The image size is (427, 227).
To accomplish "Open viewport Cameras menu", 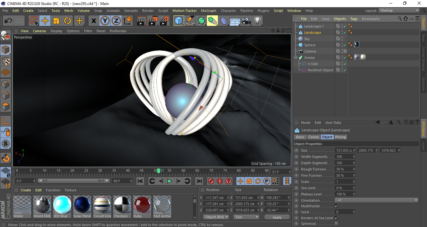I will (39, 31).
